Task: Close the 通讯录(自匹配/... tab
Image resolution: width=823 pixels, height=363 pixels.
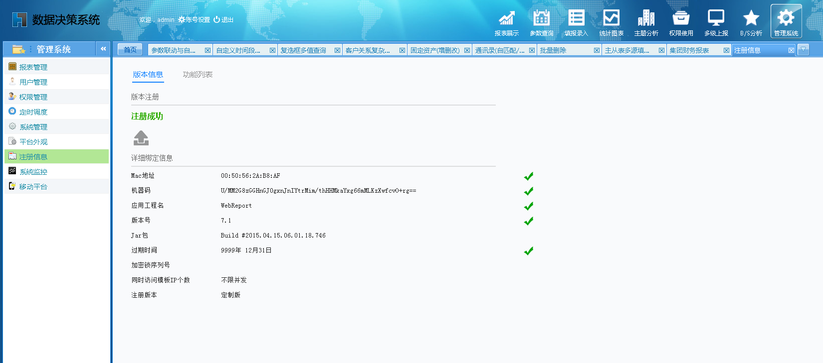Action: (x=532, y=50)
